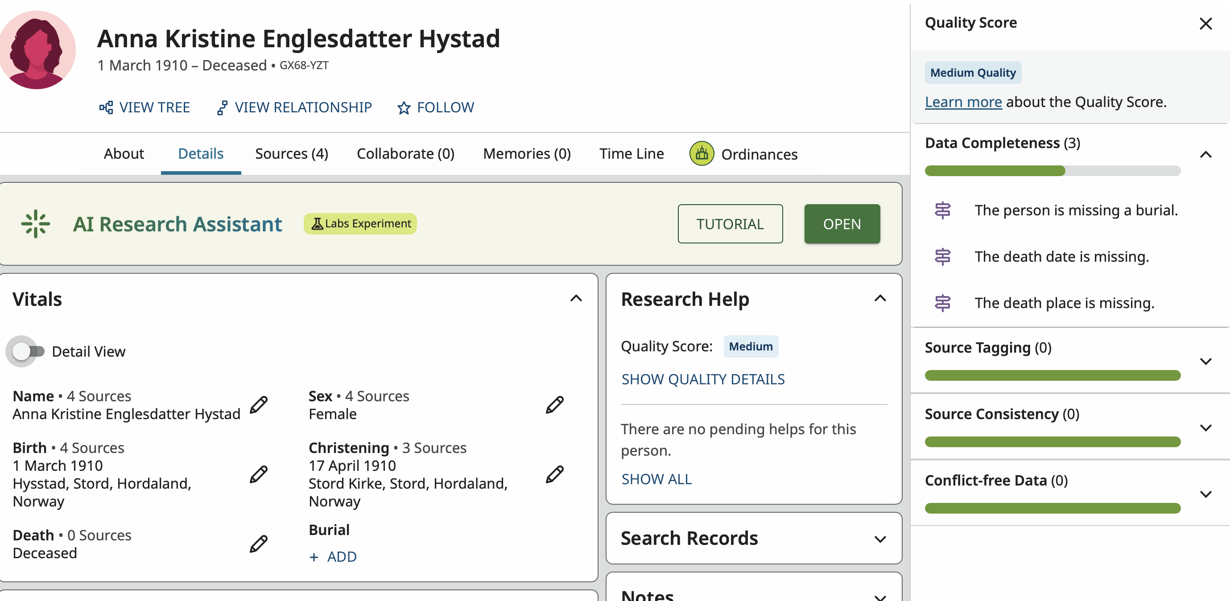The image size is (1230, 601).
Task: Close the Quality Score panel
Action: coord(1205,23)
